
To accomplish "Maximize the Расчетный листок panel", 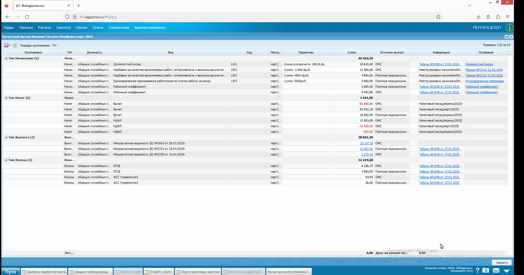I will pyautogui.click(x=507, y=37).
